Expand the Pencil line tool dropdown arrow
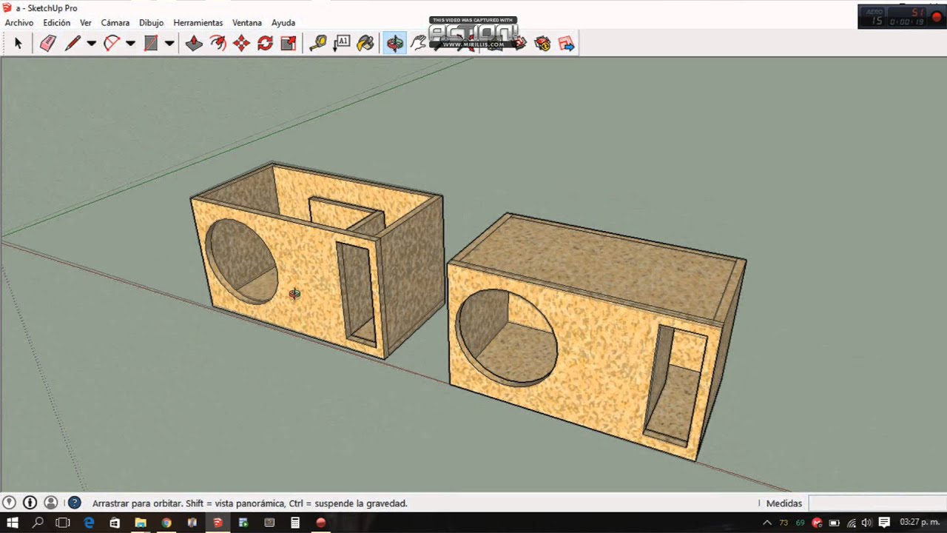Image resolution: width=947 pixels, height=533 pixels. pyautogui.click(x=92, y=44)
